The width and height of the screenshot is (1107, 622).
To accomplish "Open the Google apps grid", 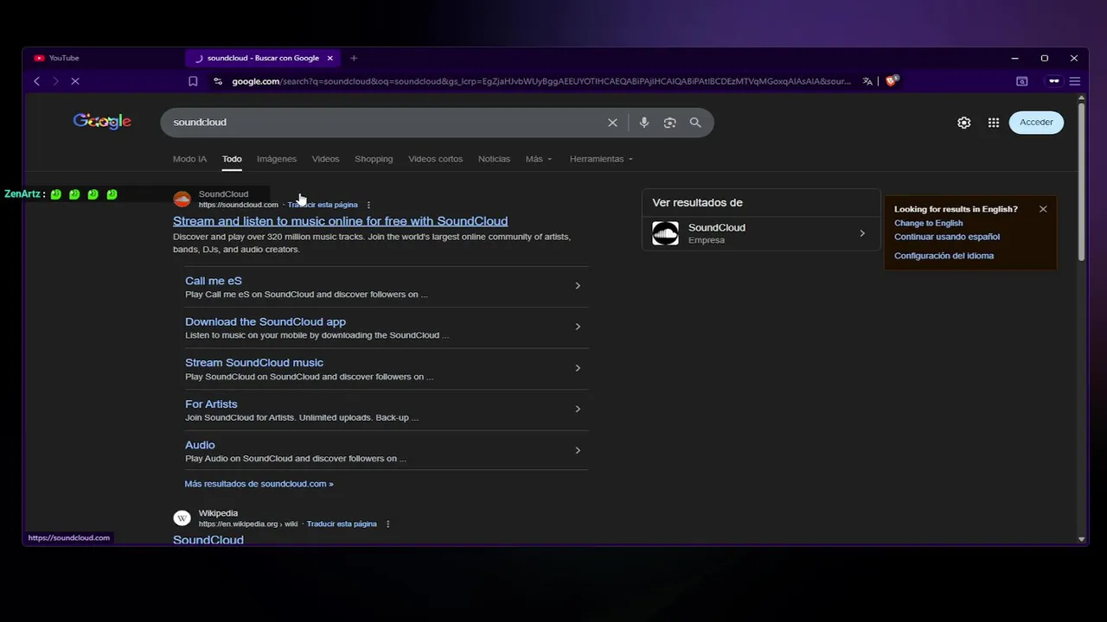I will pos(994,123).
